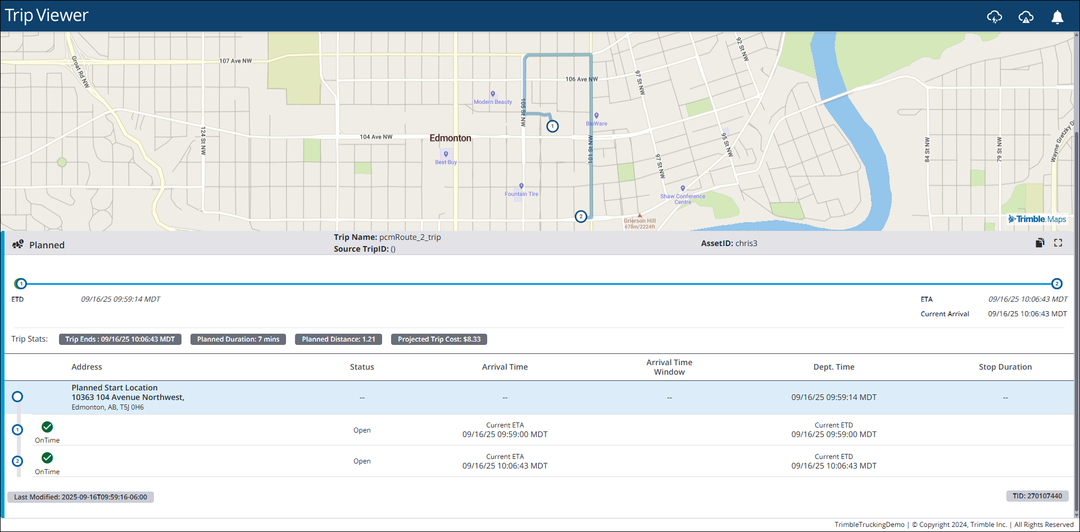Image resolution: width=1080 pixels, height=532 pixels.
Task: Click the Modern Beauty map pin
Action: (493, 94)
